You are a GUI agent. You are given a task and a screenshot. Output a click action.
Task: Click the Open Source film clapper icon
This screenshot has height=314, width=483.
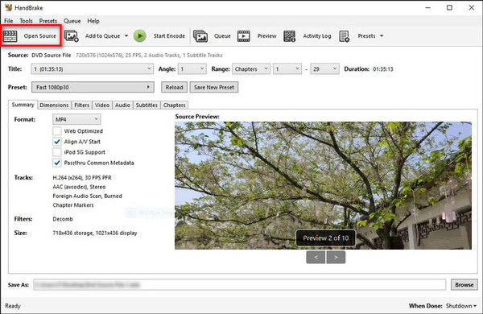pyautogui.click(x=10, y=36)
